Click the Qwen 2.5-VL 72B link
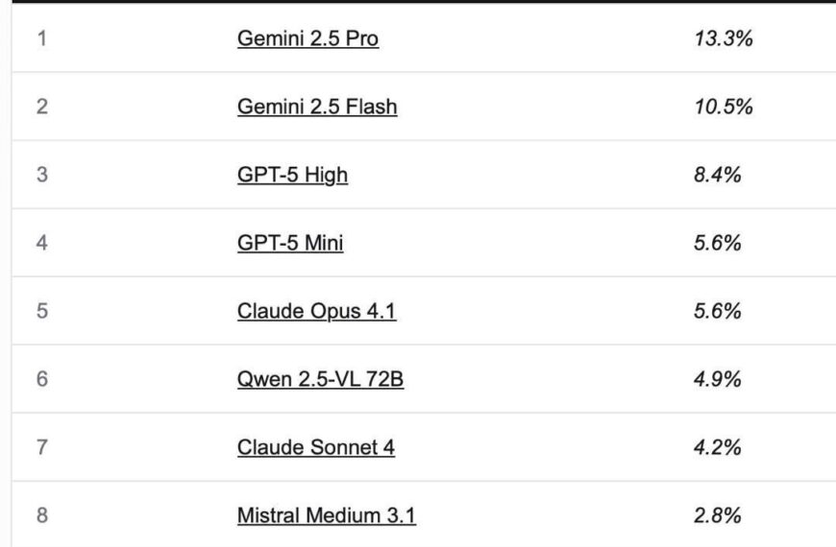Viewport: 836px width, 547px height. click(320, 380)
